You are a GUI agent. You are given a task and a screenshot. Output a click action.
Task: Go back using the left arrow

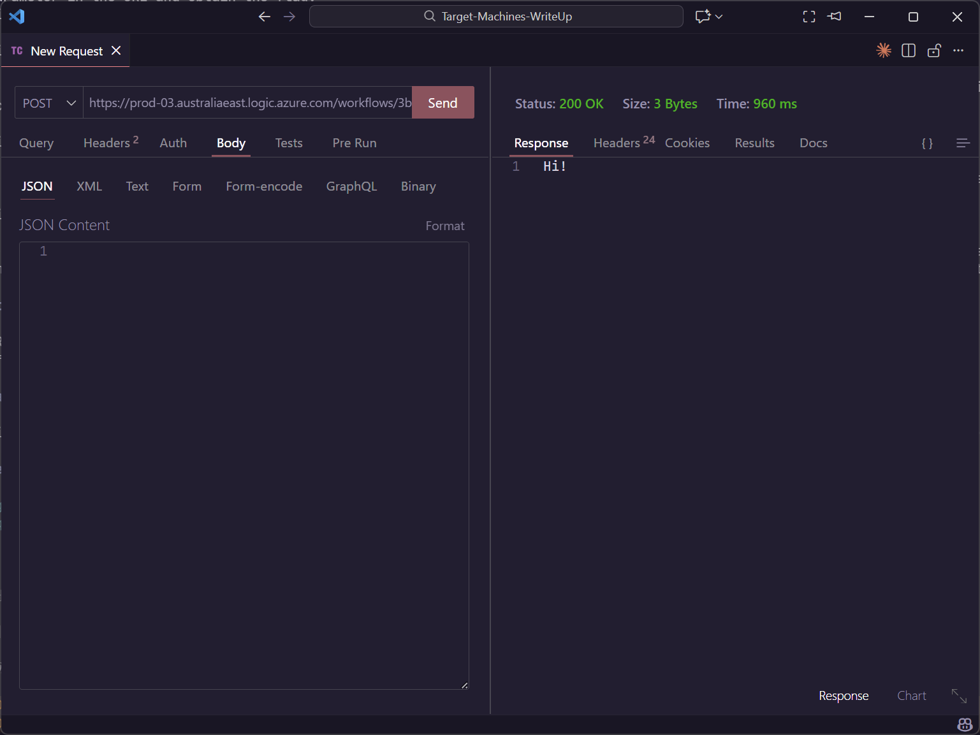[264, 17]
